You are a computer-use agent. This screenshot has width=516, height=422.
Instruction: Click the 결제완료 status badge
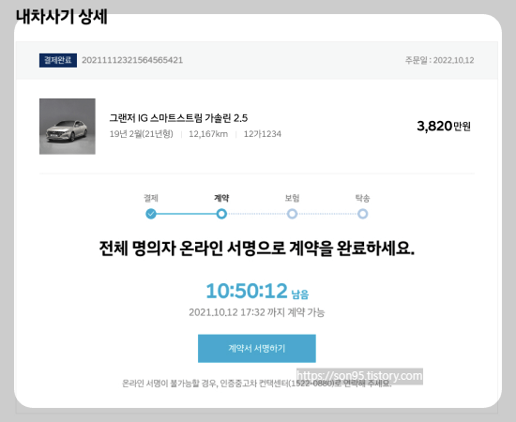[58, 60]
